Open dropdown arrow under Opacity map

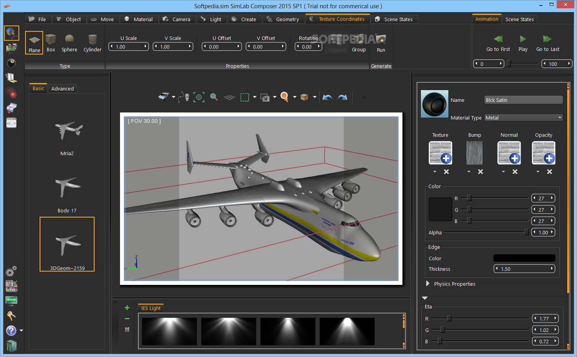tap(538, 172)
